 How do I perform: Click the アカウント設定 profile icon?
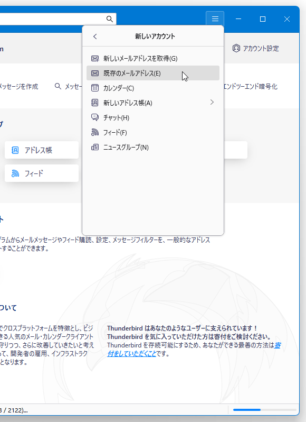click(236, 48)
